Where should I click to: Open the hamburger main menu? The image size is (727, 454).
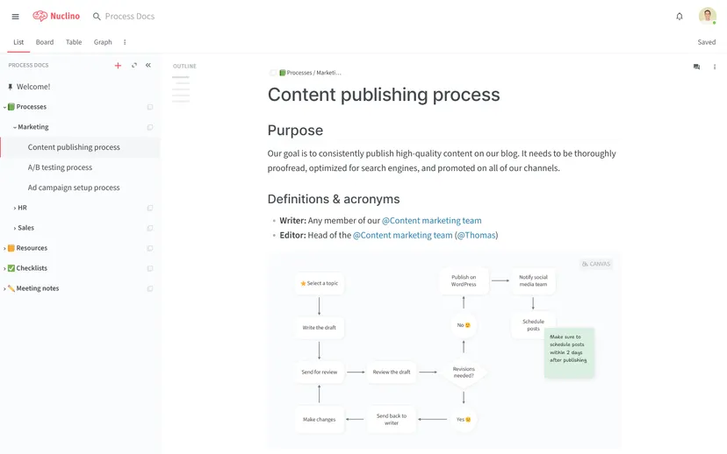[15, 17]
